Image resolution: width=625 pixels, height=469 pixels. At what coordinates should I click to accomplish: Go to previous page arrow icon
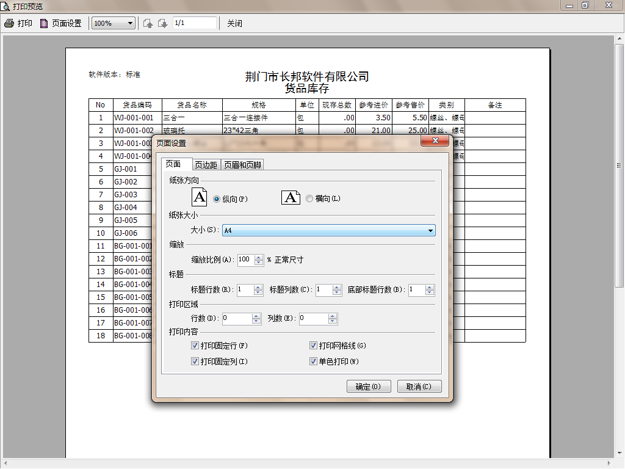coord(148,23)
